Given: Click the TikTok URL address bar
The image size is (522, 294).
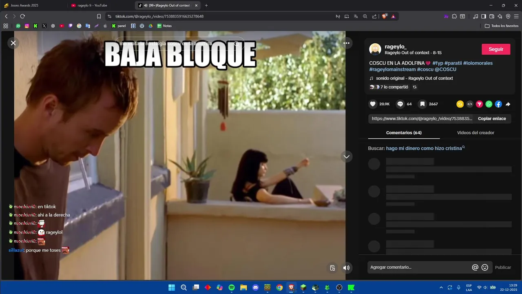Looking at the screenshot, I should tap(220, 16).
